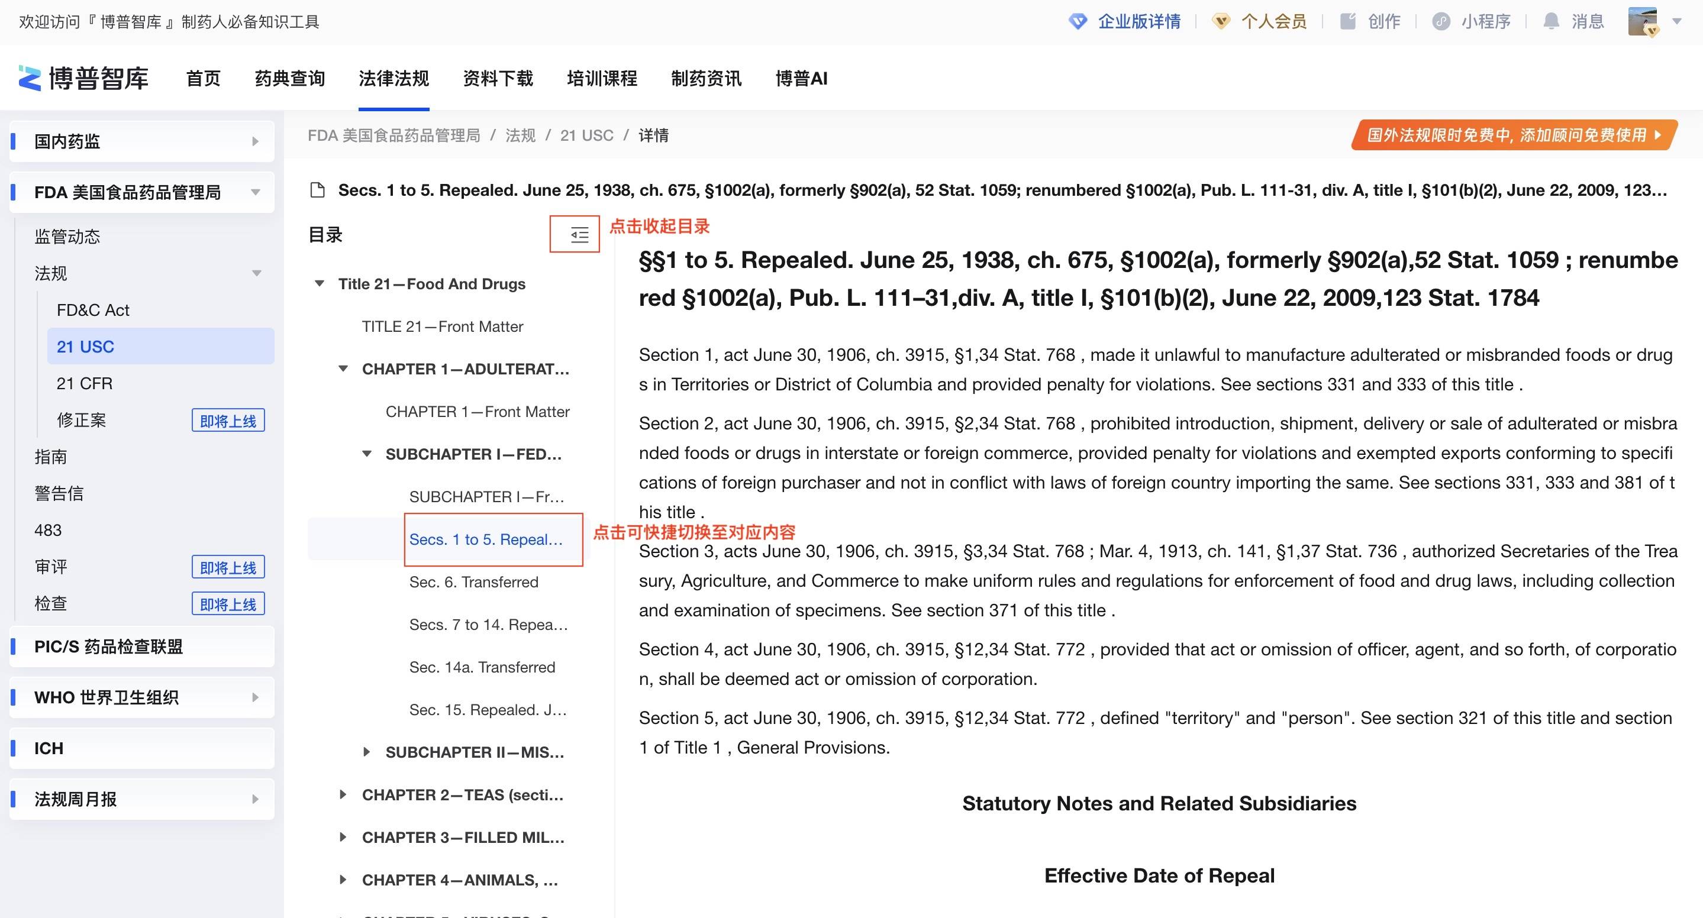Expand the CHAPTER 3—FILLED MIL... tree node
The height and width of the screenshot is (918, 1703).
[x=343, y=838]
